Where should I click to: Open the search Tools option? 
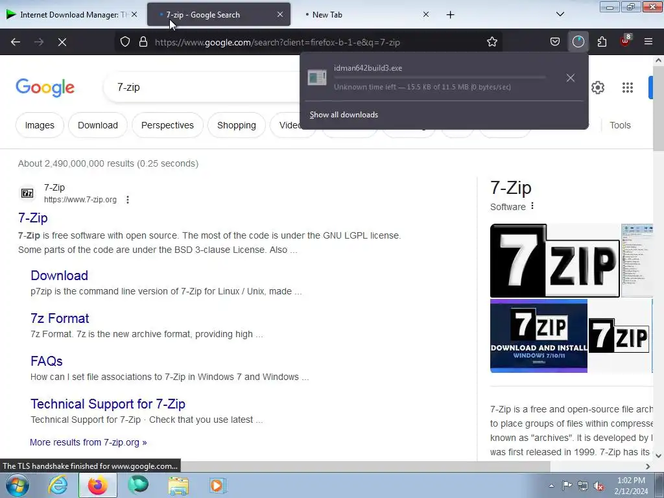[x=620, y=125]
